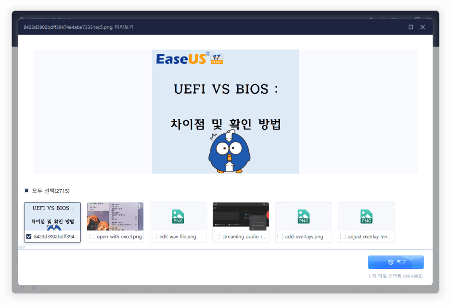451x306 pixels.
Task: Check the streaming-audio-r... checkbox
Action: 217,236
